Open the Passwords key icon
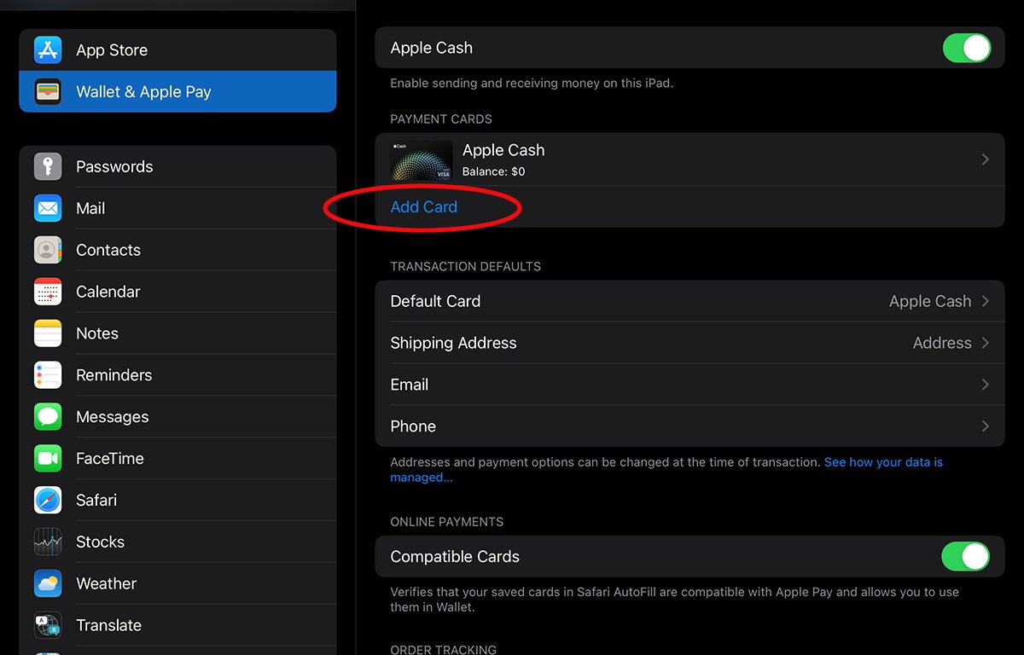Screen dimensions: 1024x655 [x=48, y=166]
